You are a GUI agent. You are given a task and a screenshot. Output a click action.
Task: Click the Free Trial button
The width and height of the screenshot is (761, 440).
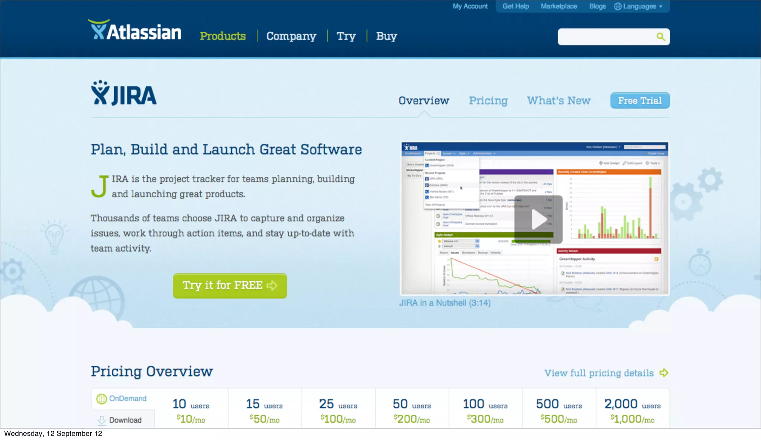coord(639,101)
